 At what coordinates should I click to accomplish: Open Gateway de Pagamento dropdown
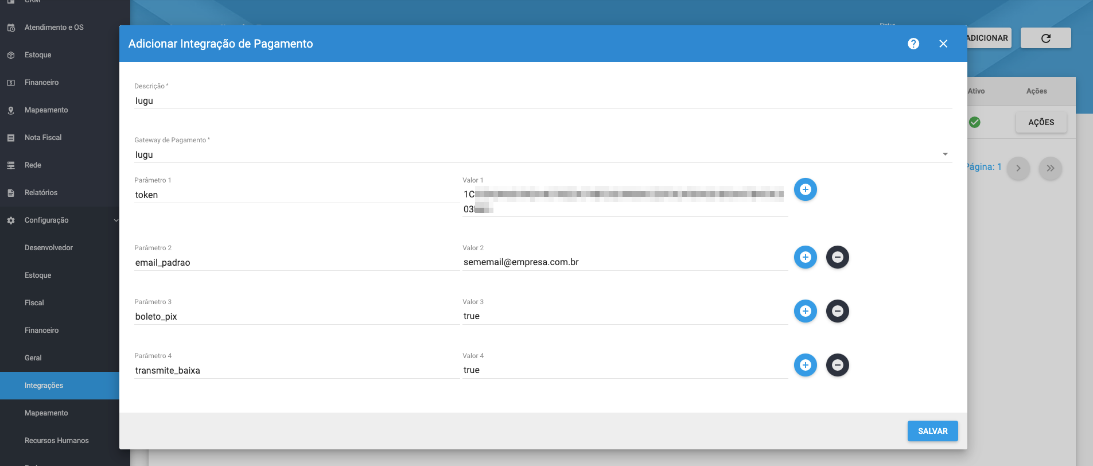pyautogui.click(x=543, y=154)
